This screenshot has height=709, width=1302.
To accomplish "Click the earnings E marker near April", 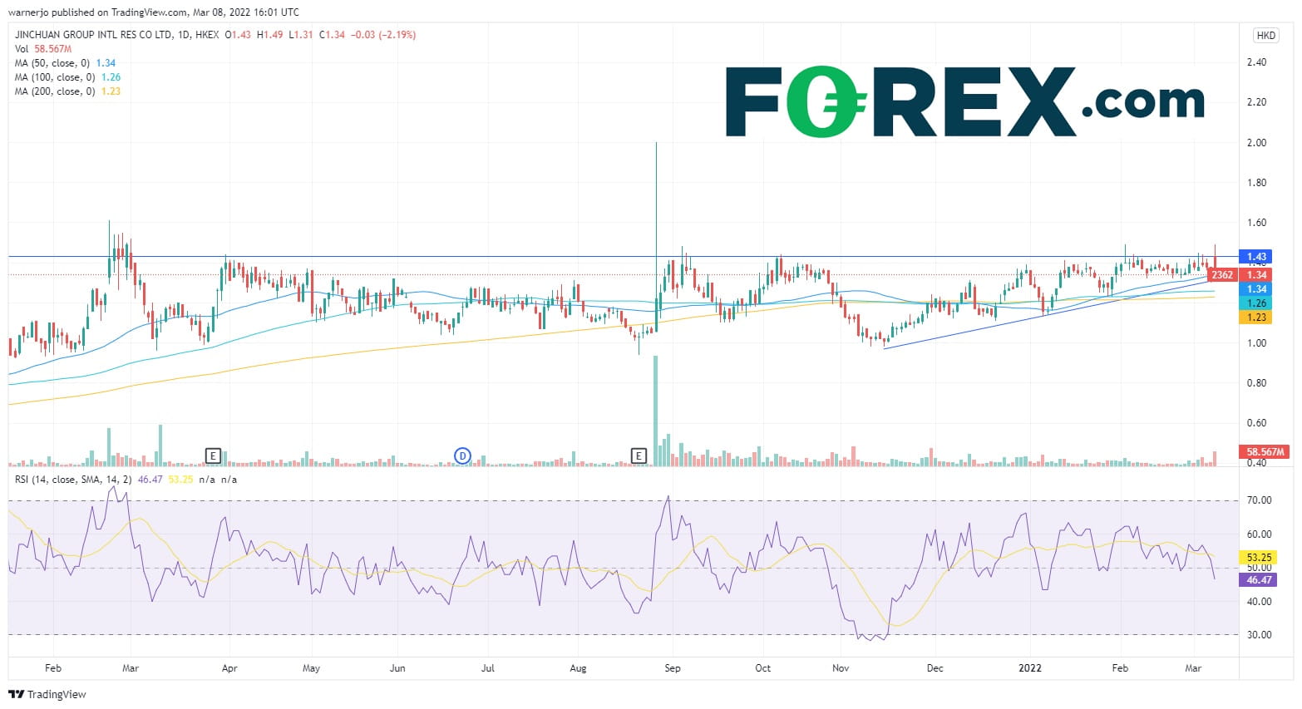I will (213, 455).
